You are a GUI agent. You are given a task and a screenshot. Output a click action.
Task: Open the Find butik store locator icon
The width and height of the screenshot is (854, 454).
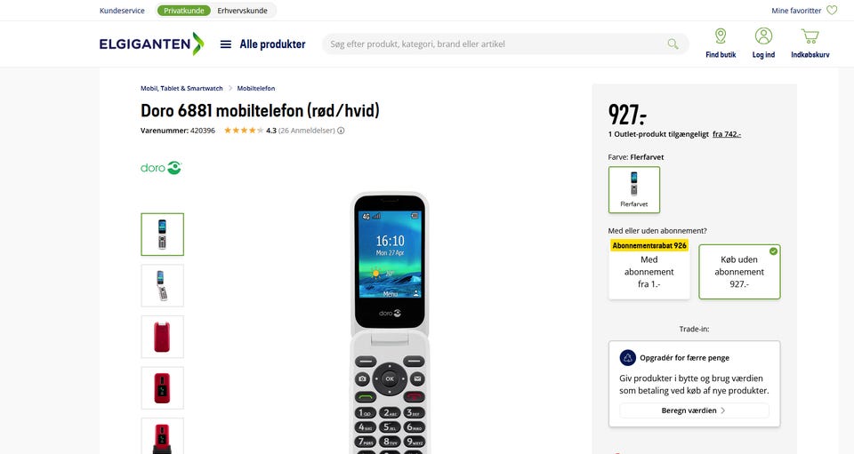[721, 36]
